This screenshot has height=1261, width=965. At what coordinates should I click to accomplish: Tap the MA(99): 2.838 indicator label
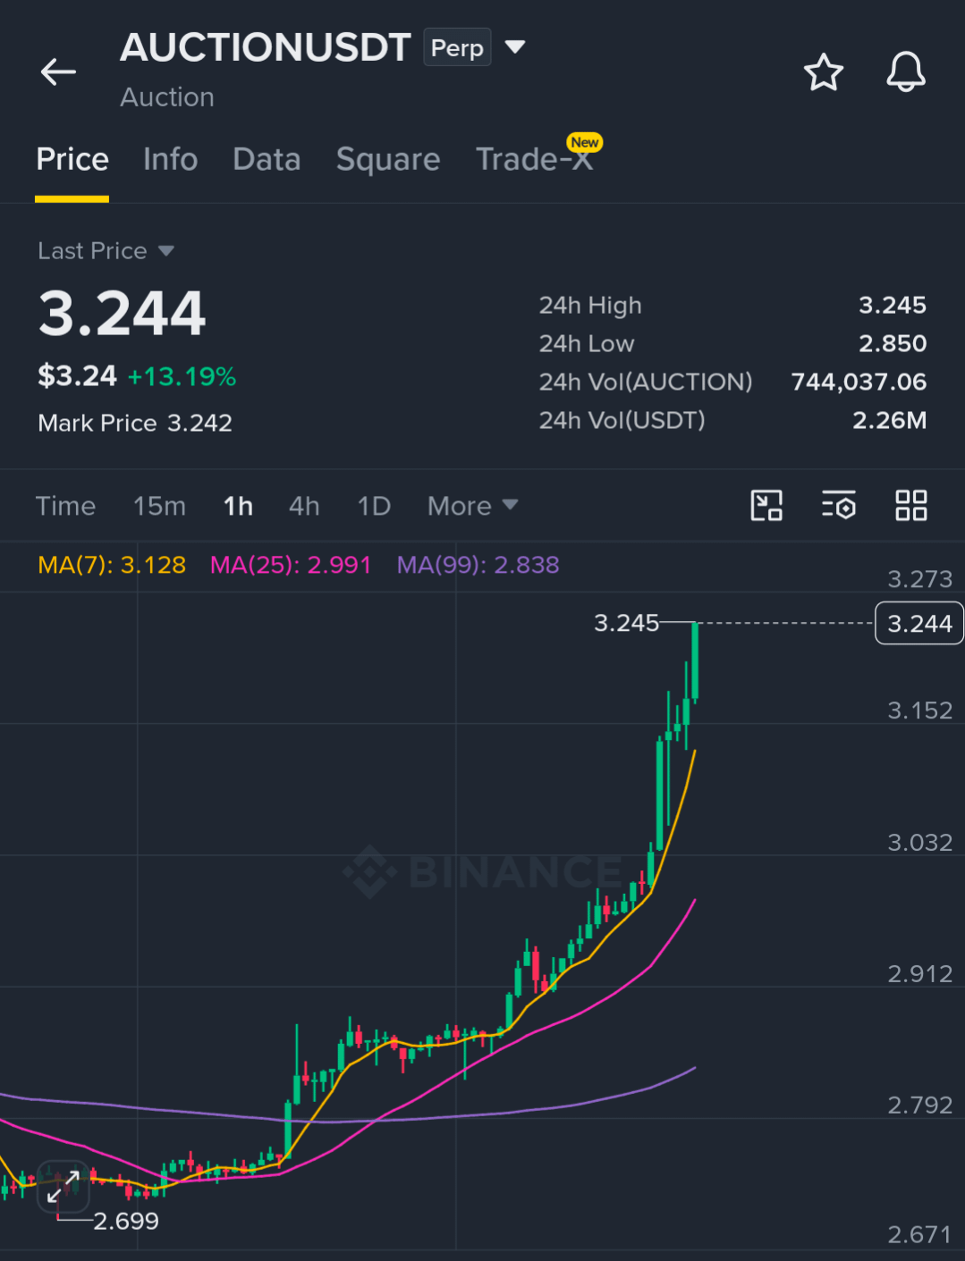point(478,565)
